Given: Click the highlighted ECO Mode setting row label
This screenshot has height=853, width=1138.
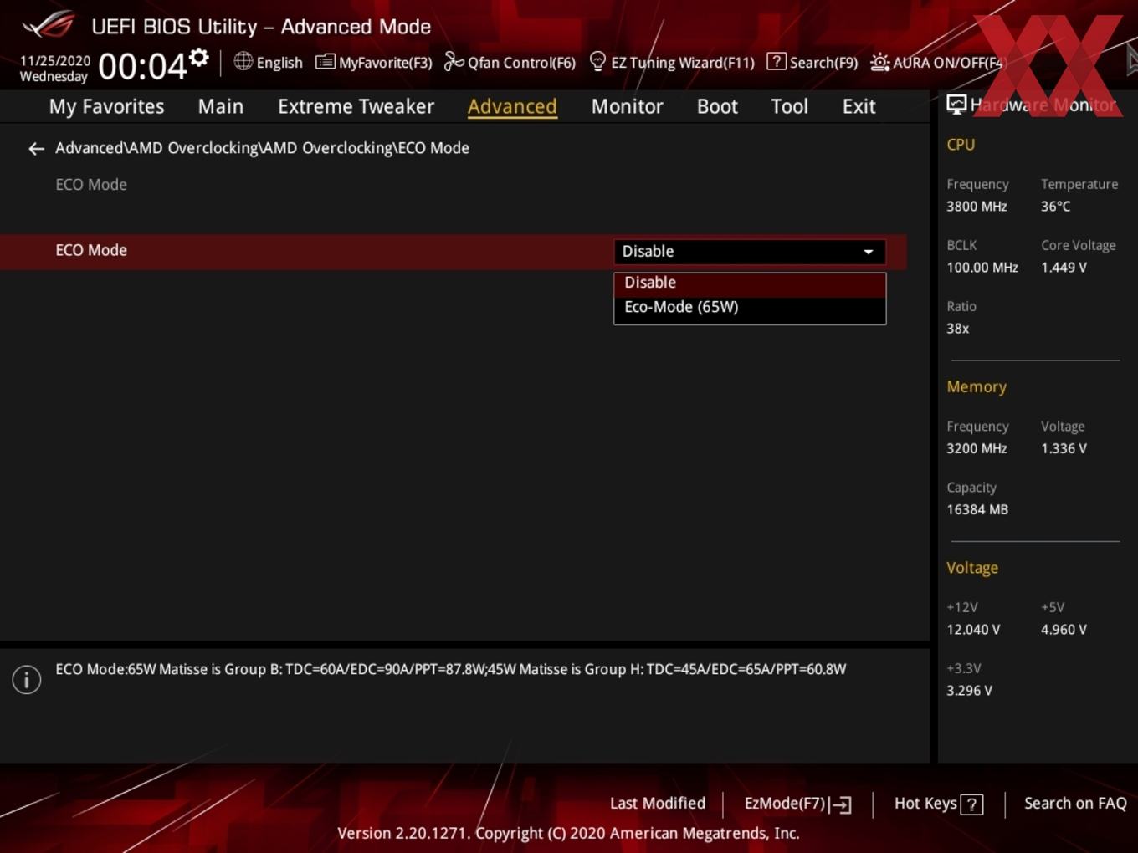Looking at the screenshot, I should (91, 250).
